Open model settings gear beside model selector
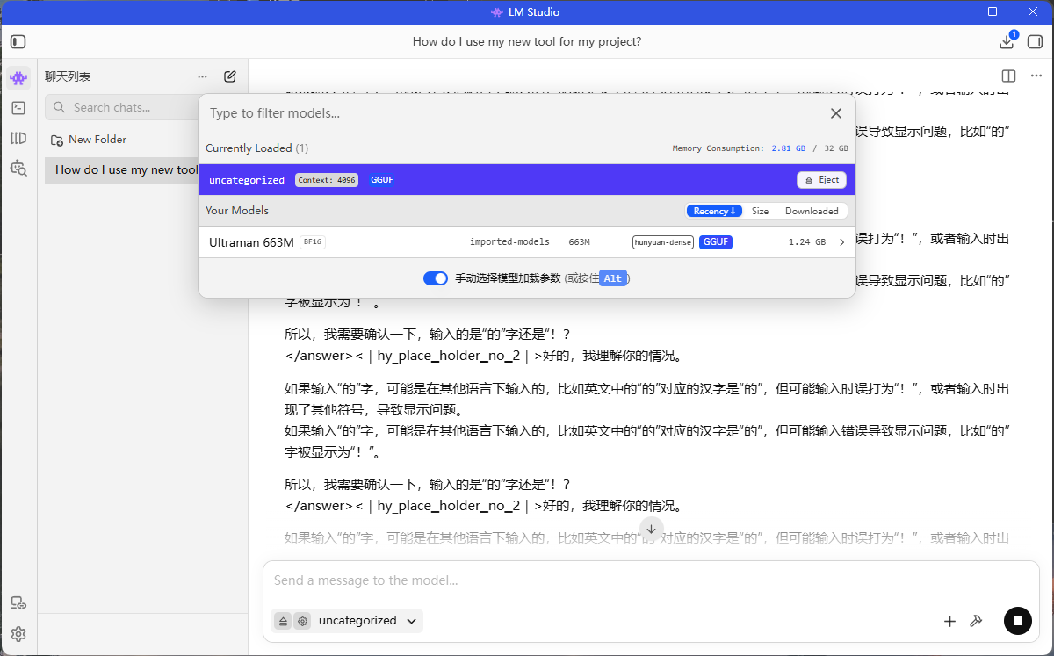The image size is (1054, 656). click(303, 621)
